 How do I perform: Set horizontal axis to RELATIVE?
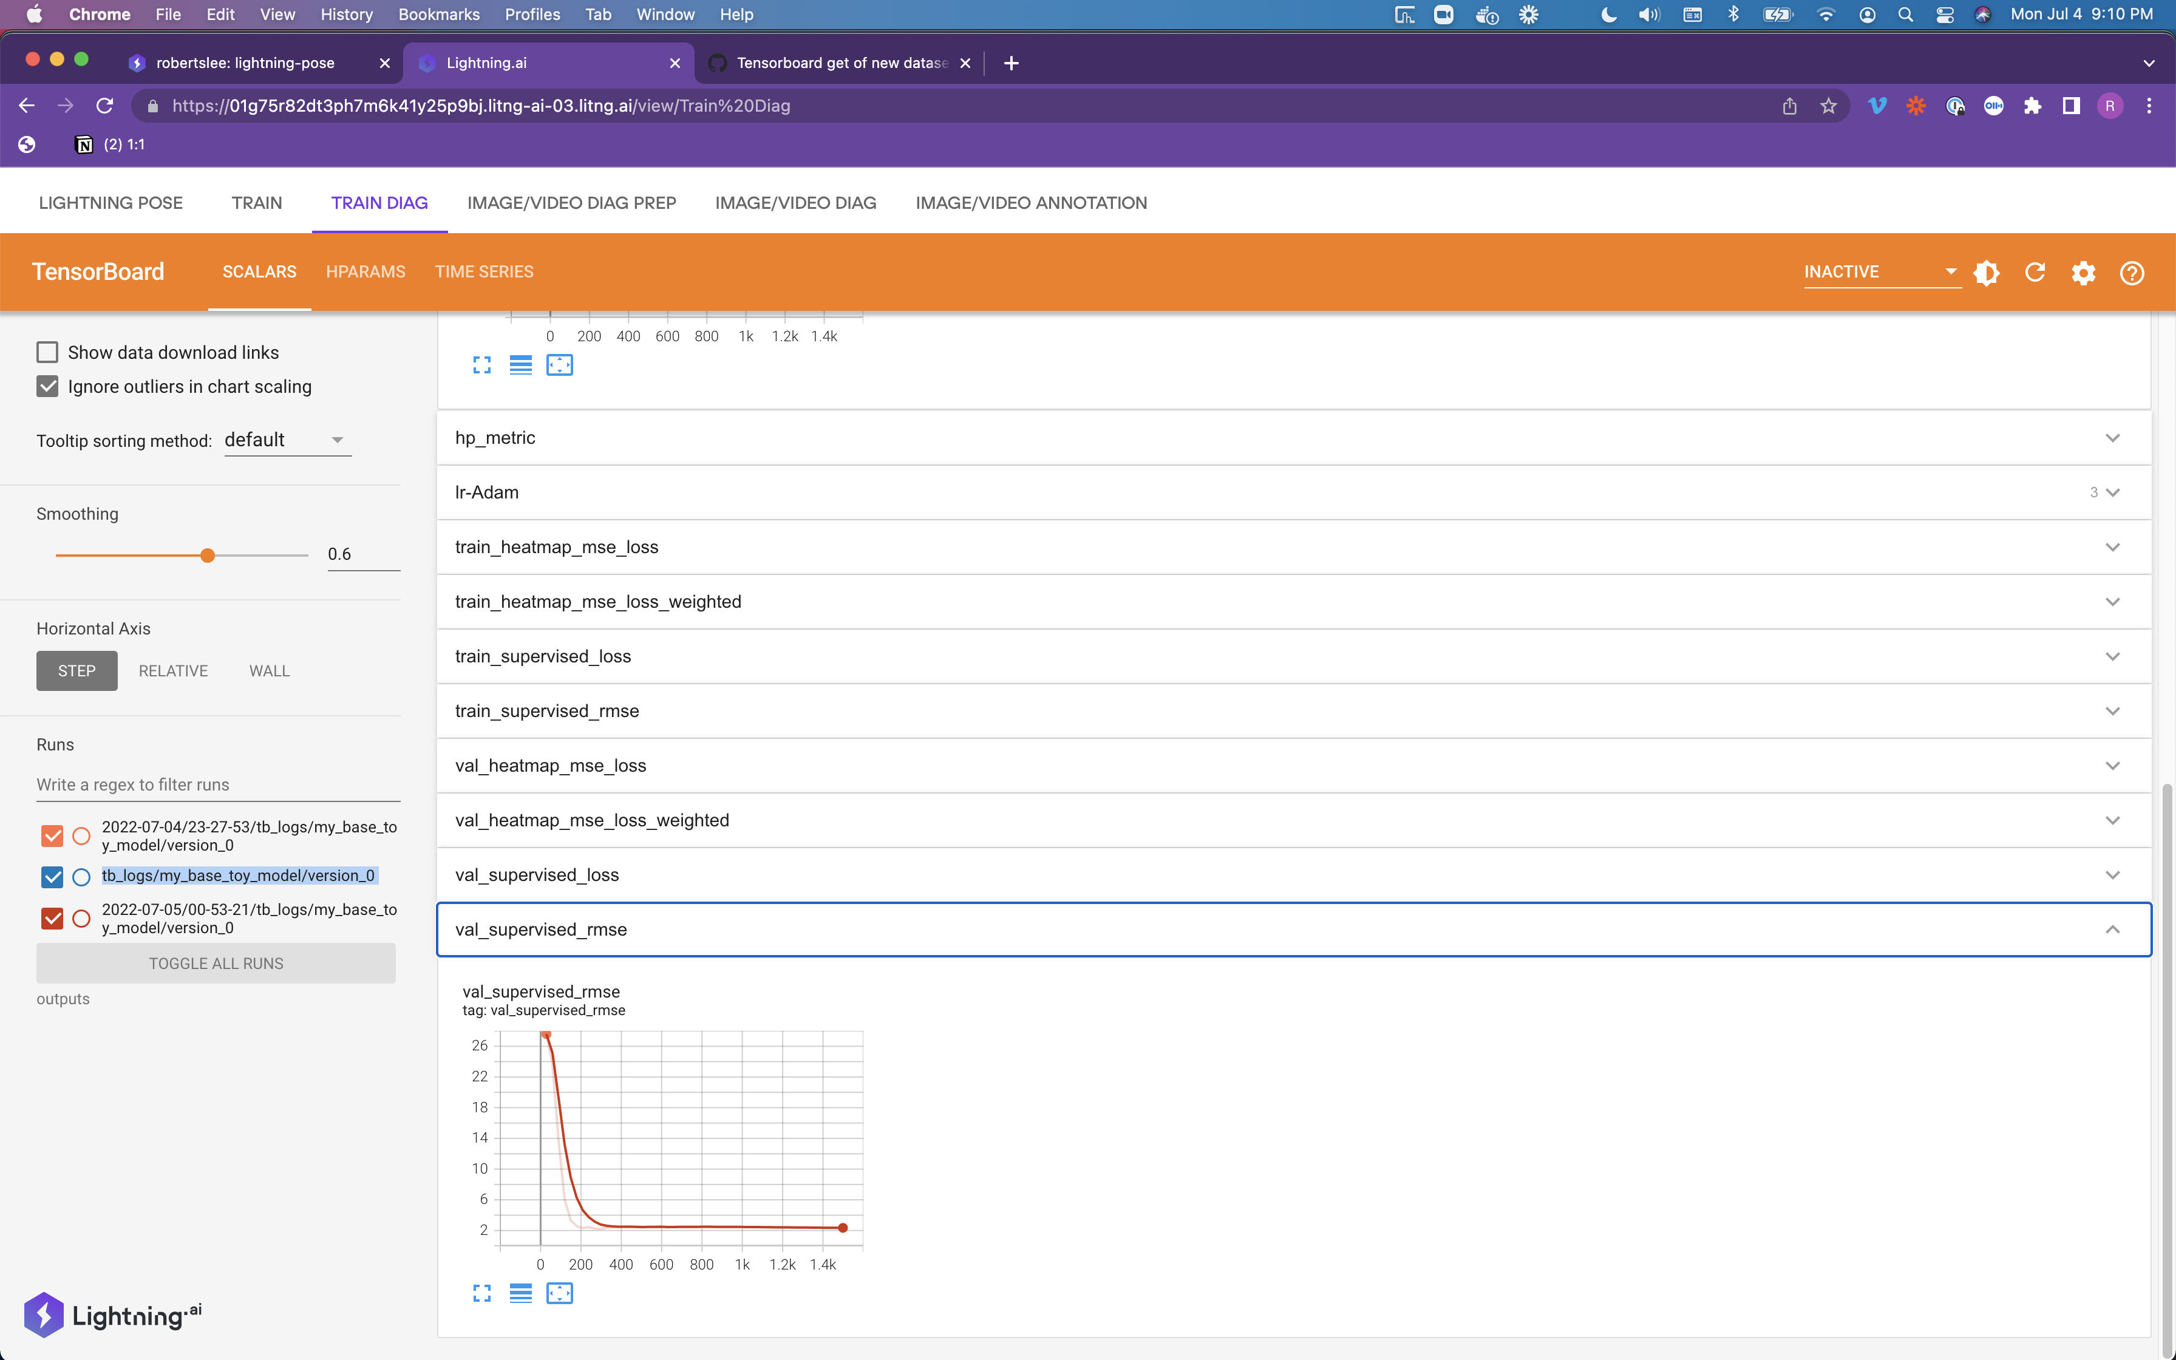pyautogui.click(x=172, y=671)
